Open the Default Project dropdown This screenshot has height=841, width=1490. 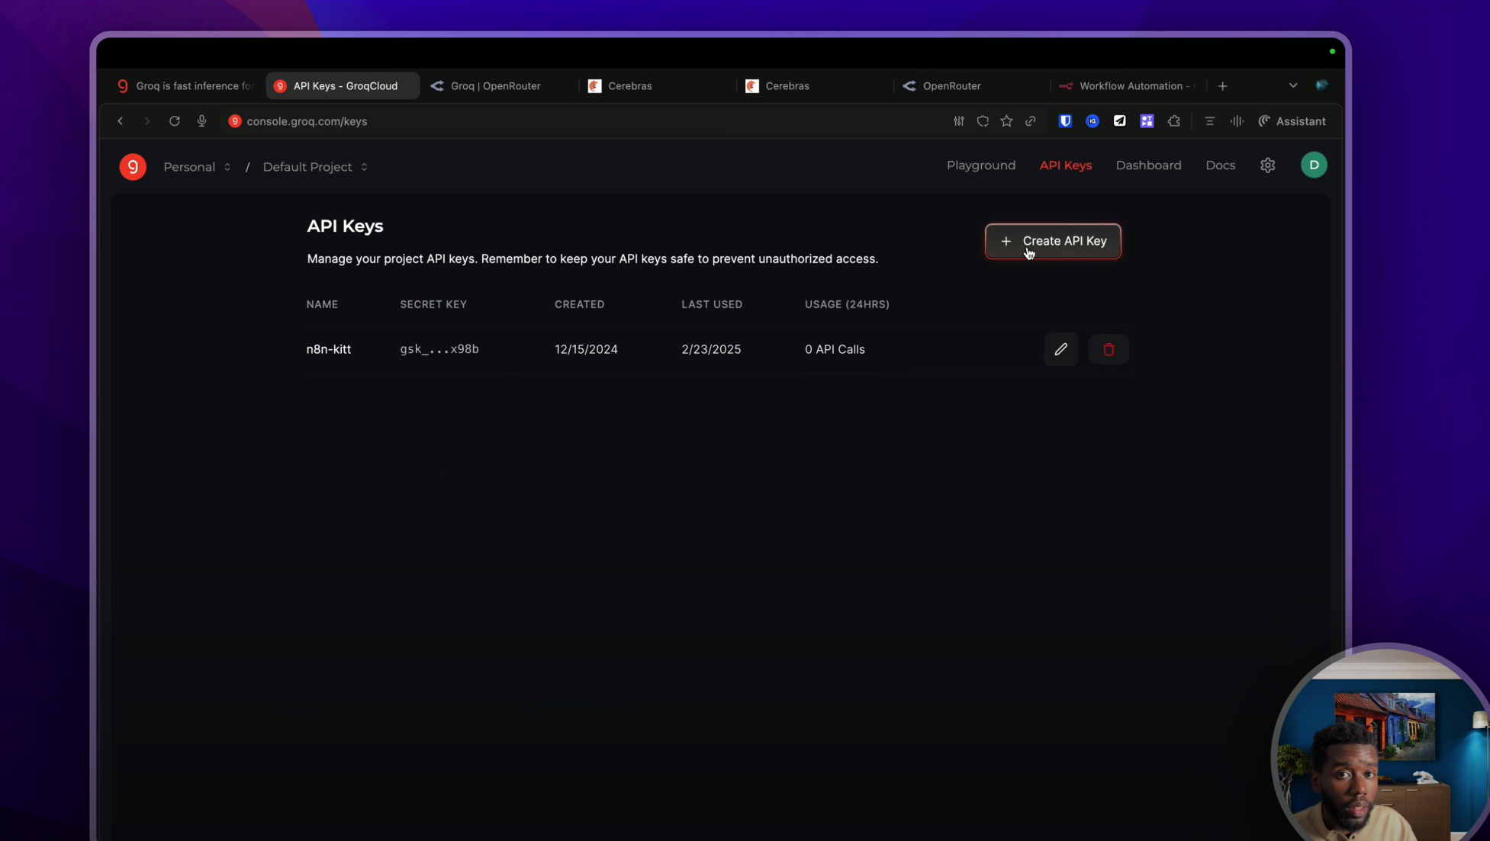(315, 167)
